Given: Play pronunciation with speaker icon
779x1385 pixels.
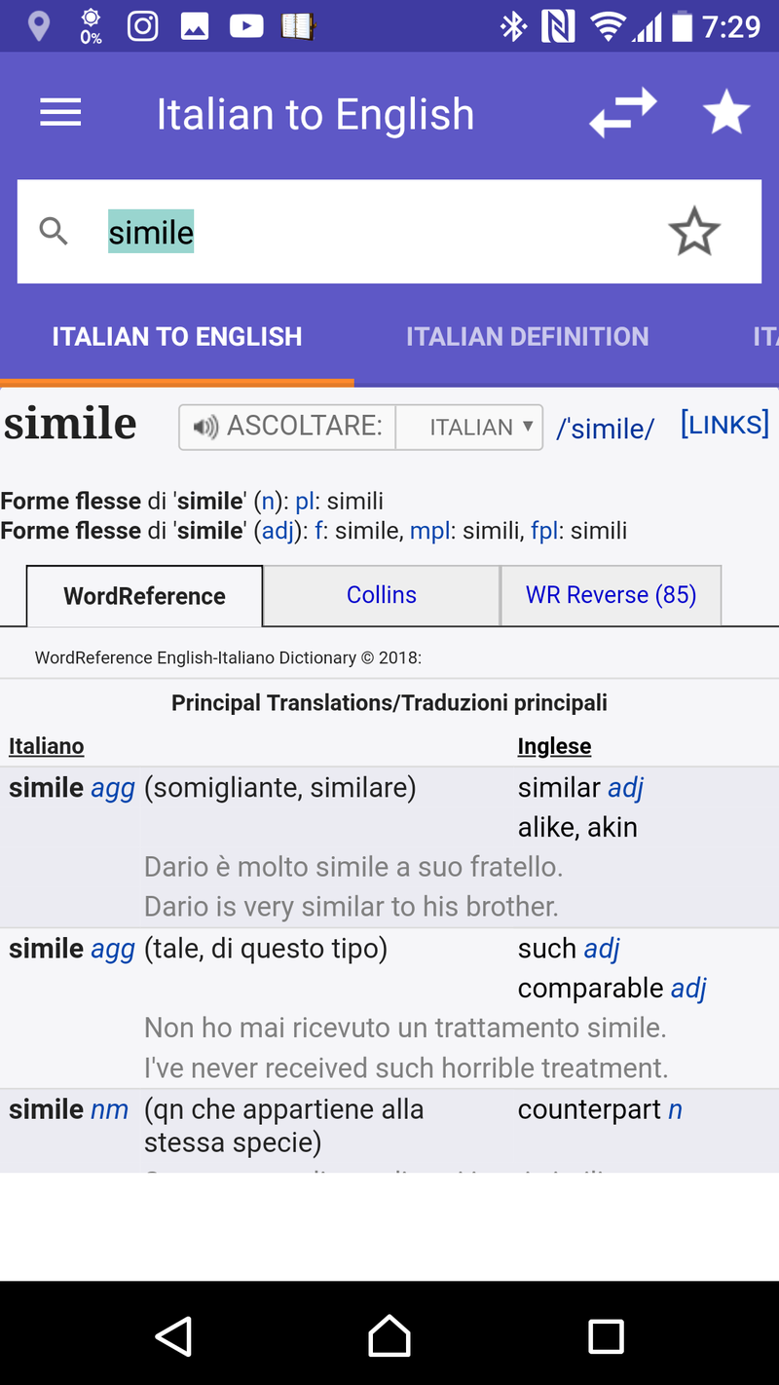Looking at the screenshot, I should 205,428.
